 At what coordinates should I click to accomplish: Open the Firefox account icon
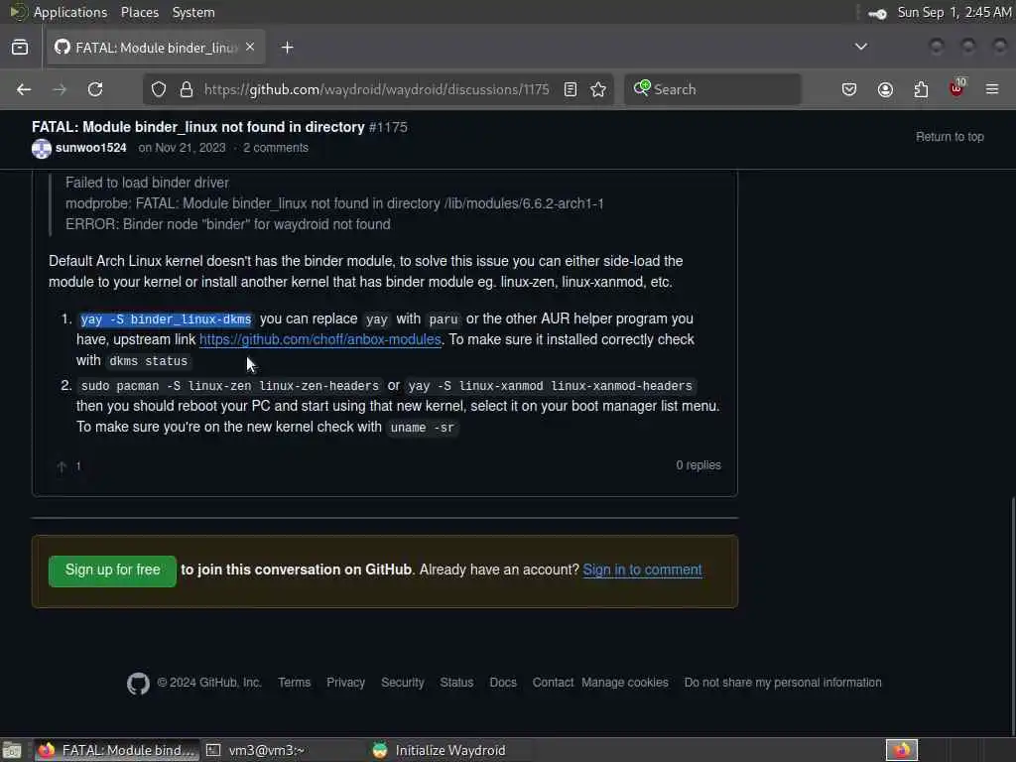tap(885, 89)
